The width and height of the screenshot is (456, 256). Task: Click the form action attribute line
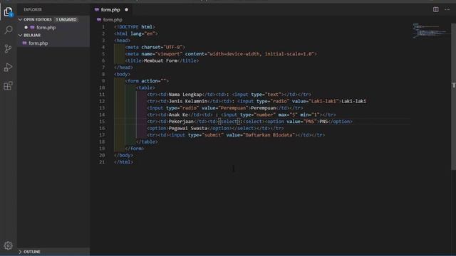pos(147,80)
